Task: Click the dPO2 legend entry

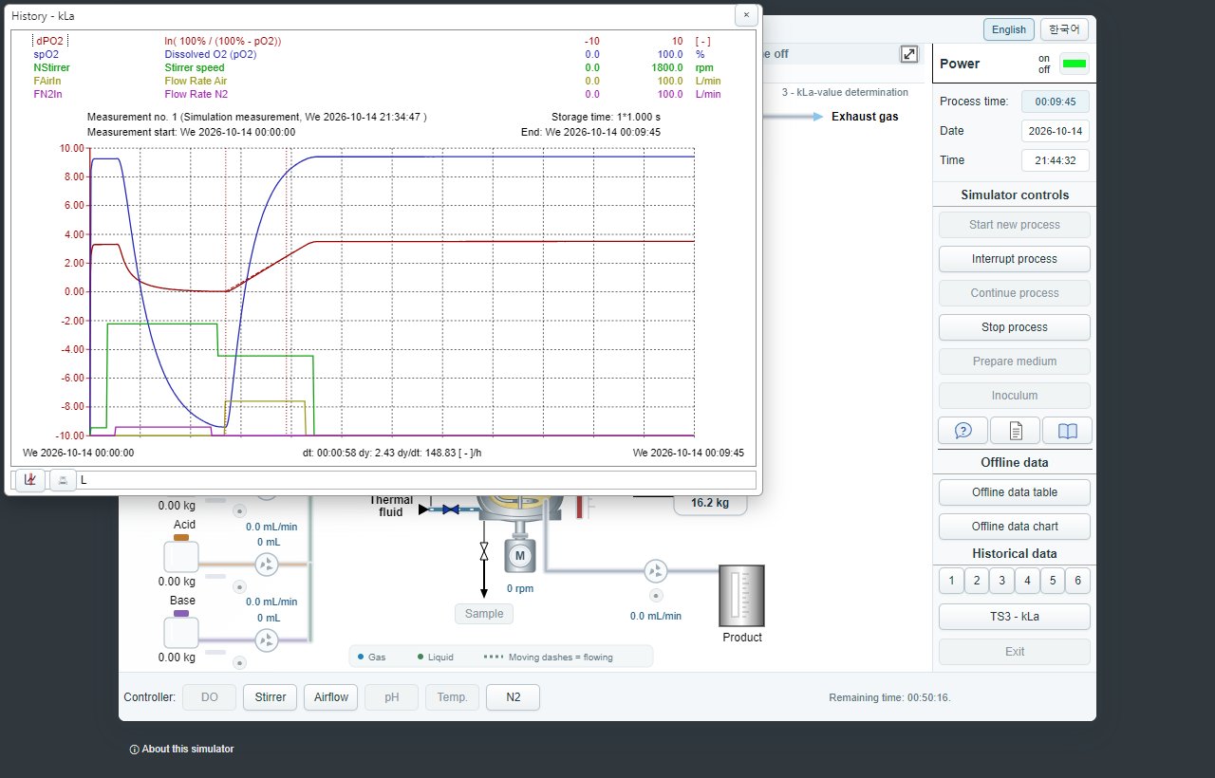Action: tap(49, 41)
